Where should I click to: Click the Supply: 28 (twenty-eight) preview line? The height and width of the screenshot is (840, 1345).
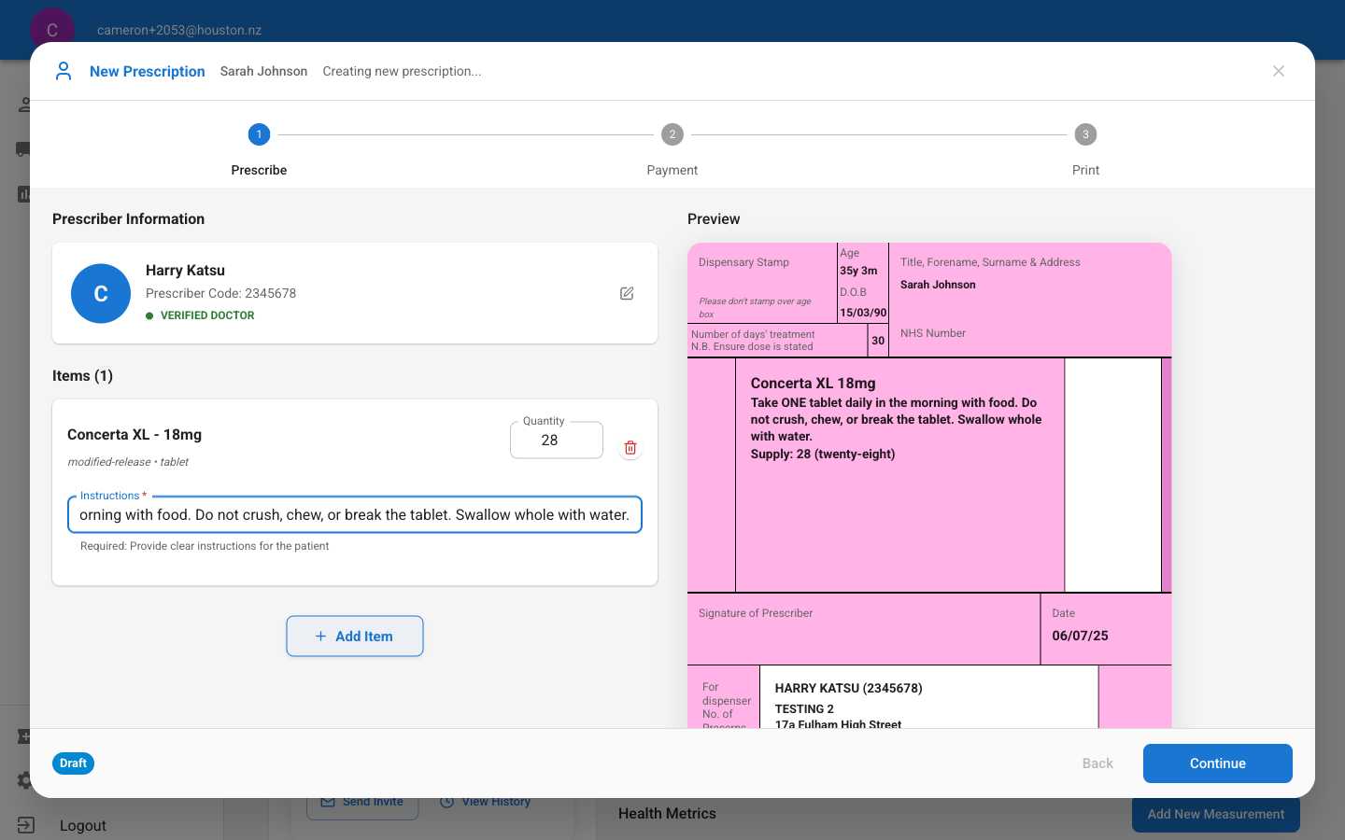click(x=823, y=454)
